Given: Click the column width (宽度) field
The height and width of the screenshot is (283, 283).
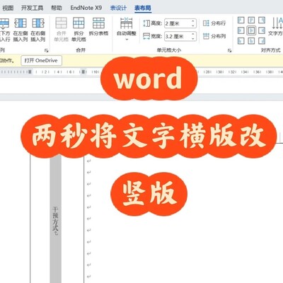Looking at the screenshot, I should pos(180,36).
